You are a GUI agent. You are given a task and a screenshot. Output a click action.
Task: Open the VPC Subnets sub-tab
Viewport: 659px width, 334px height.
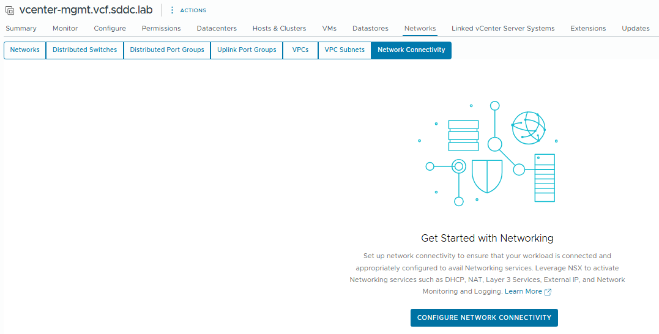coord(344,50)
